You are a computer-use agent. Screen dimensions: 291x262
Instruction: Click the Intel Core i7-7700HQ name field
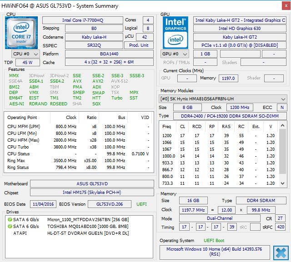(82, 20)
